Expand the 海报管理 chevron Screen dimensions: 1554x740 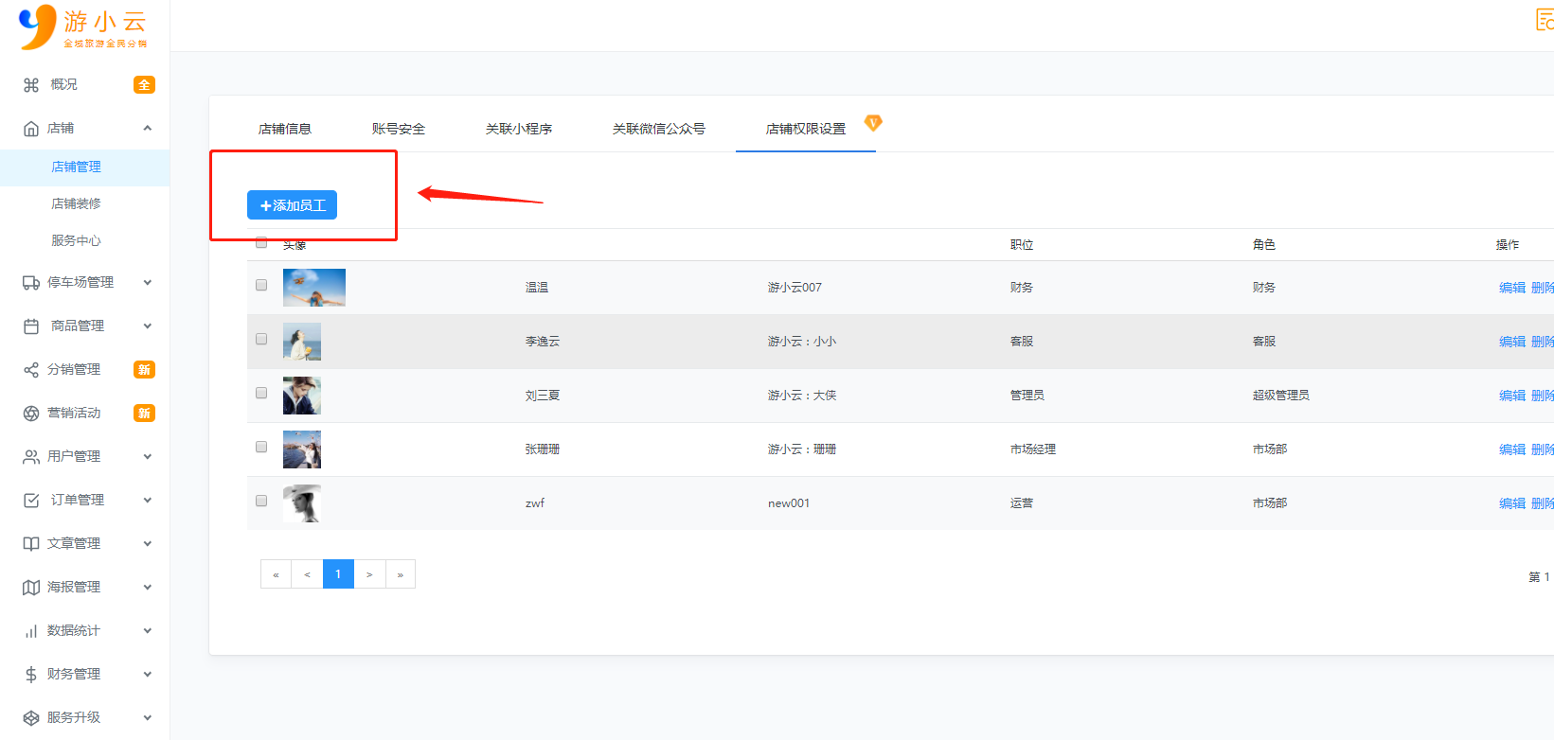point(148,588)
